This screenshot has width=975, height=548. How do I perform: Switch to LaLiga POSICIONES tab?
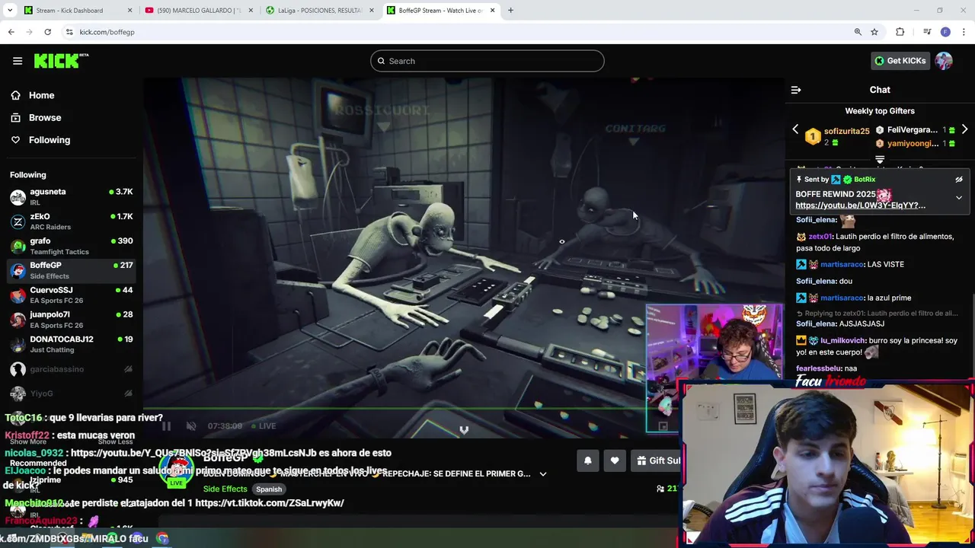point(320,11)
